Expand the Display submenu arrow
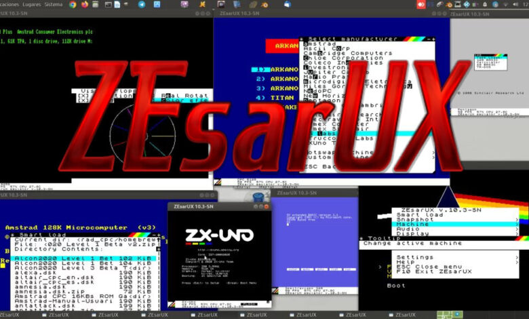529x319 pixels. (x=516, y=233)
